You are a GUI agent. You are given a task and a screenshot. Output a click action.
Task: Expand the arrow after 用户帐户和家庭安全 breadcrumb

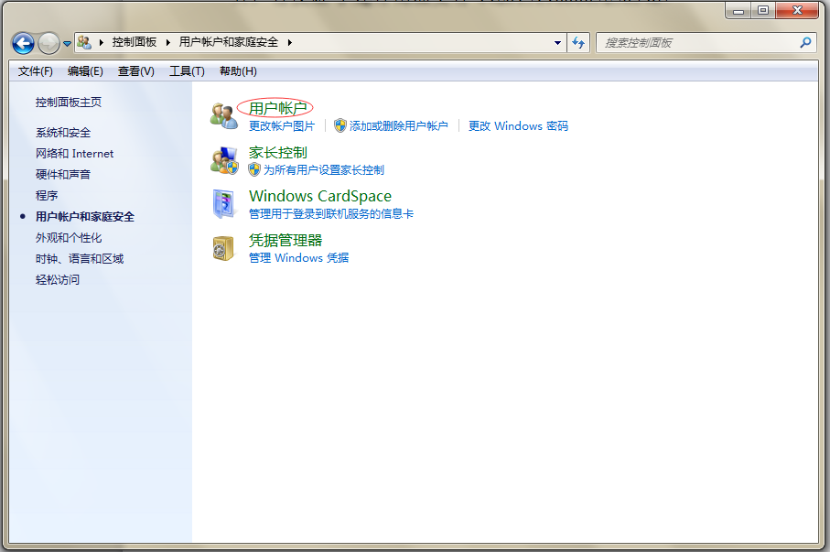tap(289, 42)
